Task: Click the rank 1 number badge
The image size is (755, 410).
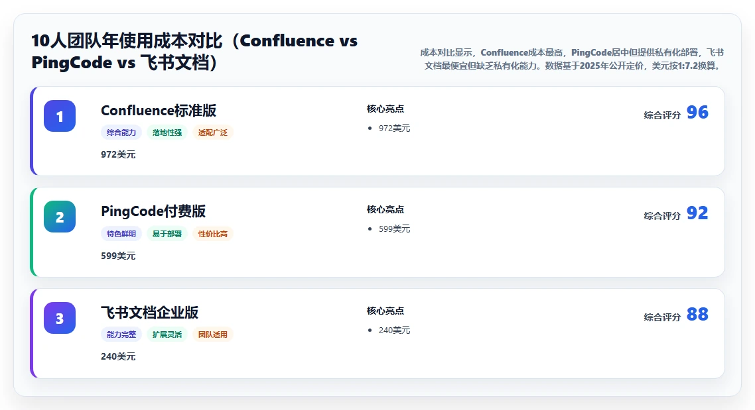Action: [x=60, y=116]
